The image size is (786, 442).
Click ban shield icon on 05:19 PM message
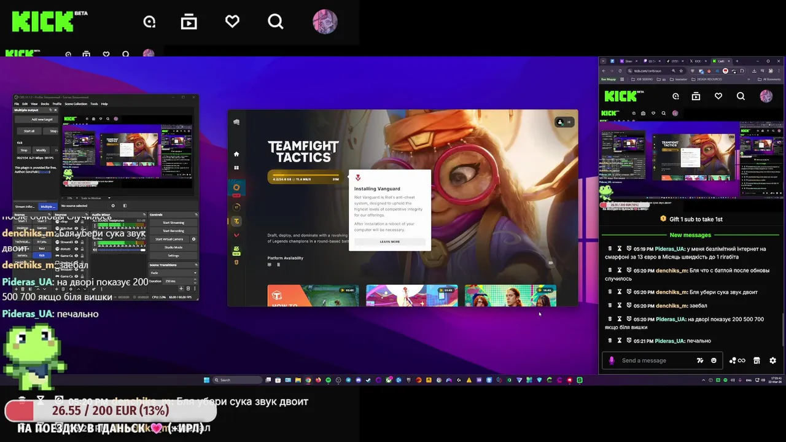coord(629,248)
